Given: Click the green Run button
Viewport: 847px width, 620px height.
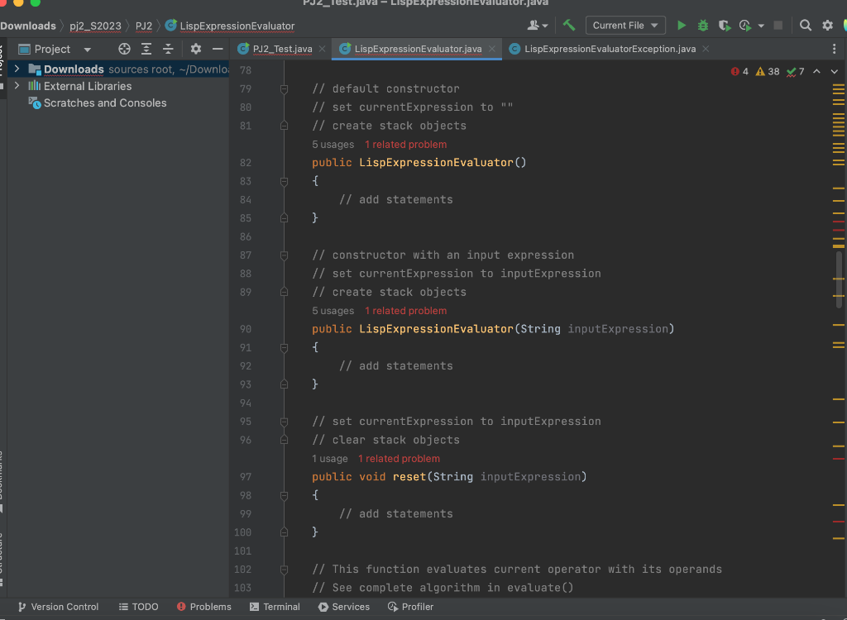Looking at the screenshot, I should [x=682, y=26].
